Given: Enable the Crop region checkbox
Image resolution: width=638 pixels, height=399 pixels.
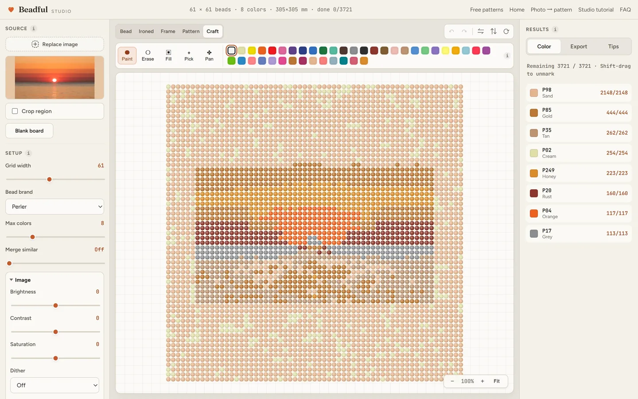Looking at the screenshot, I should click(x=15, y=111).
